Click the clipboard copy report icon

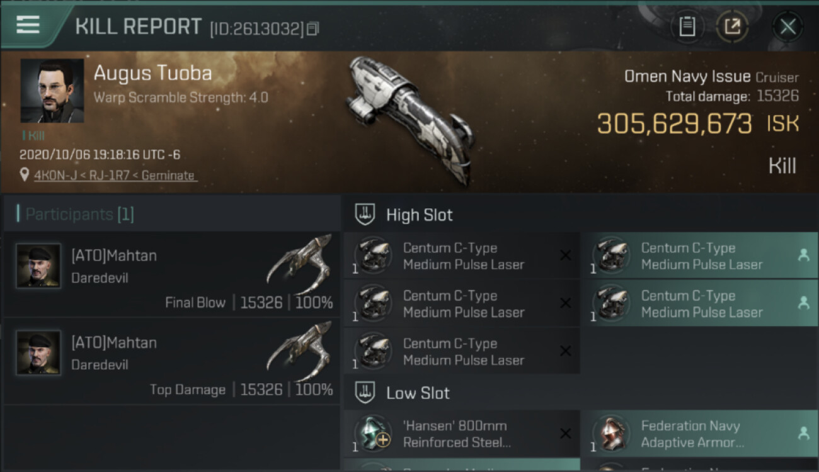(x=687, y=26)
